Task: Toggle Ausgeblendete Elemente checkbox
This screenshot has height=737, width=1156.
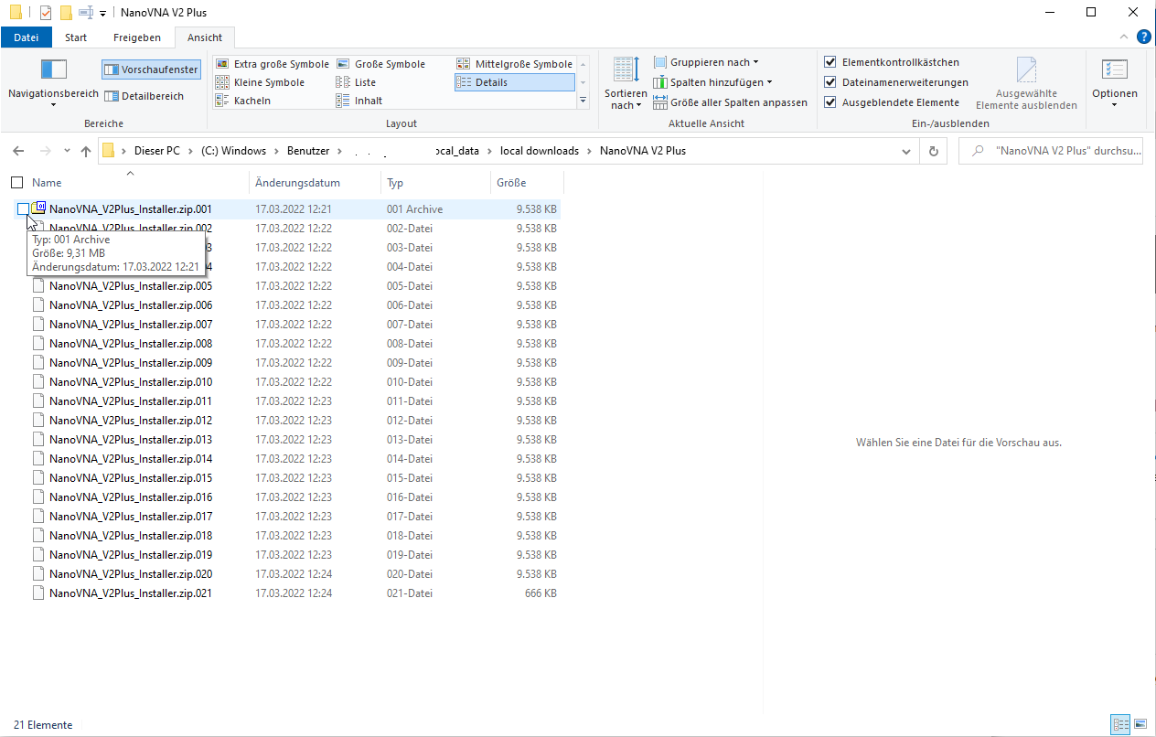Action: coord(830,102)
